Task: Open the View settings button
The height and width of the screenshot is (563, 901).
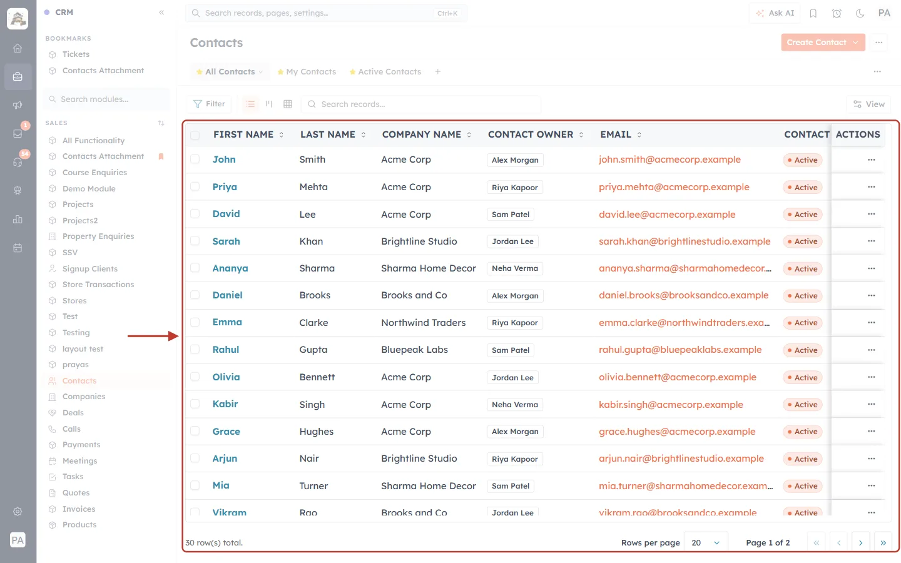Action: pyautogui.click(x=869, y=104)
